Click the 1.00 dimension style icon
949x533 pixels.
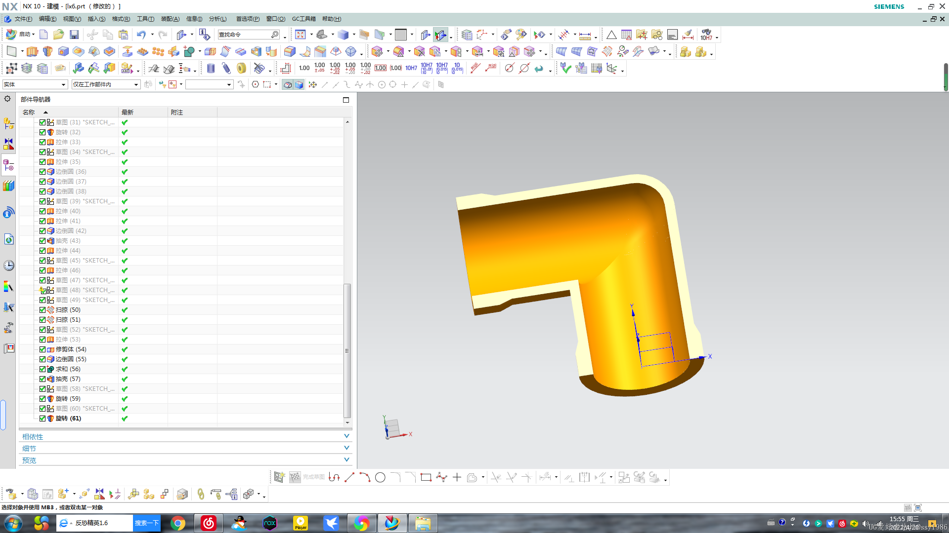click(x=304, y=68)
